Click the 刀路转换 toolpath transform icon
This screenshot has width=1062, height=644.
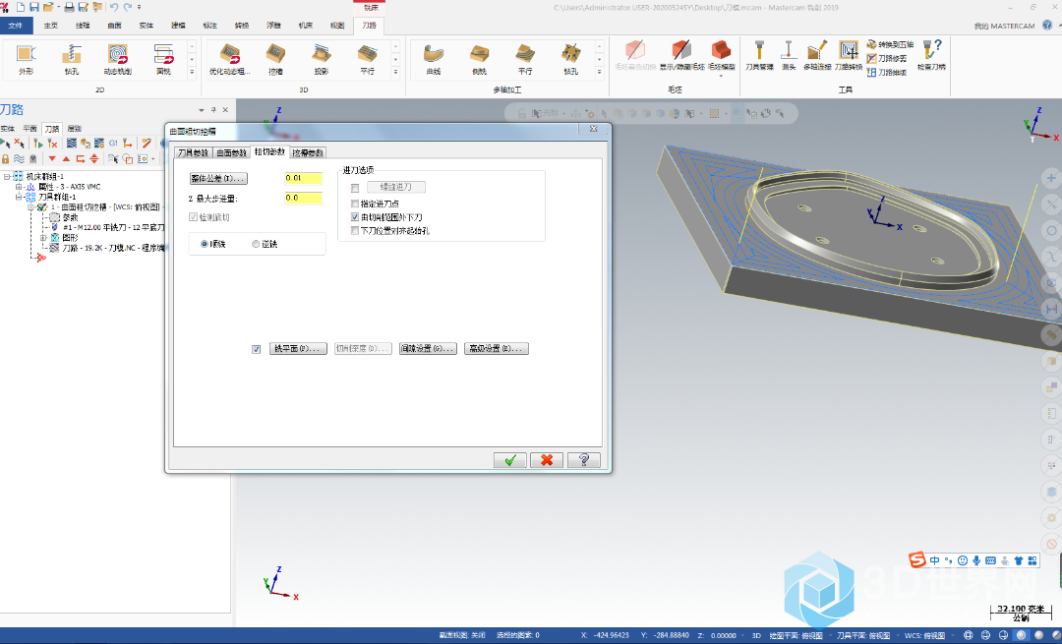click(848, 55)
